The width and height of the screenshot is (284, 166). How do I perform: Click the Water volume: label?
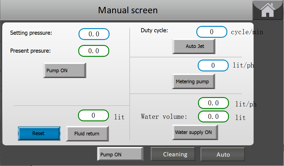164,117
